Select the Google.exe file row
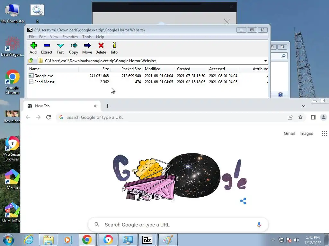This screenshot has width=329, height=246. [147, 76]
